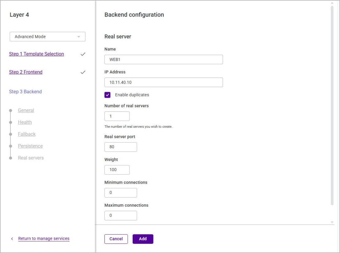Focus the Minimum connections field
Screen dimensions: 340x253
[121, 193]
